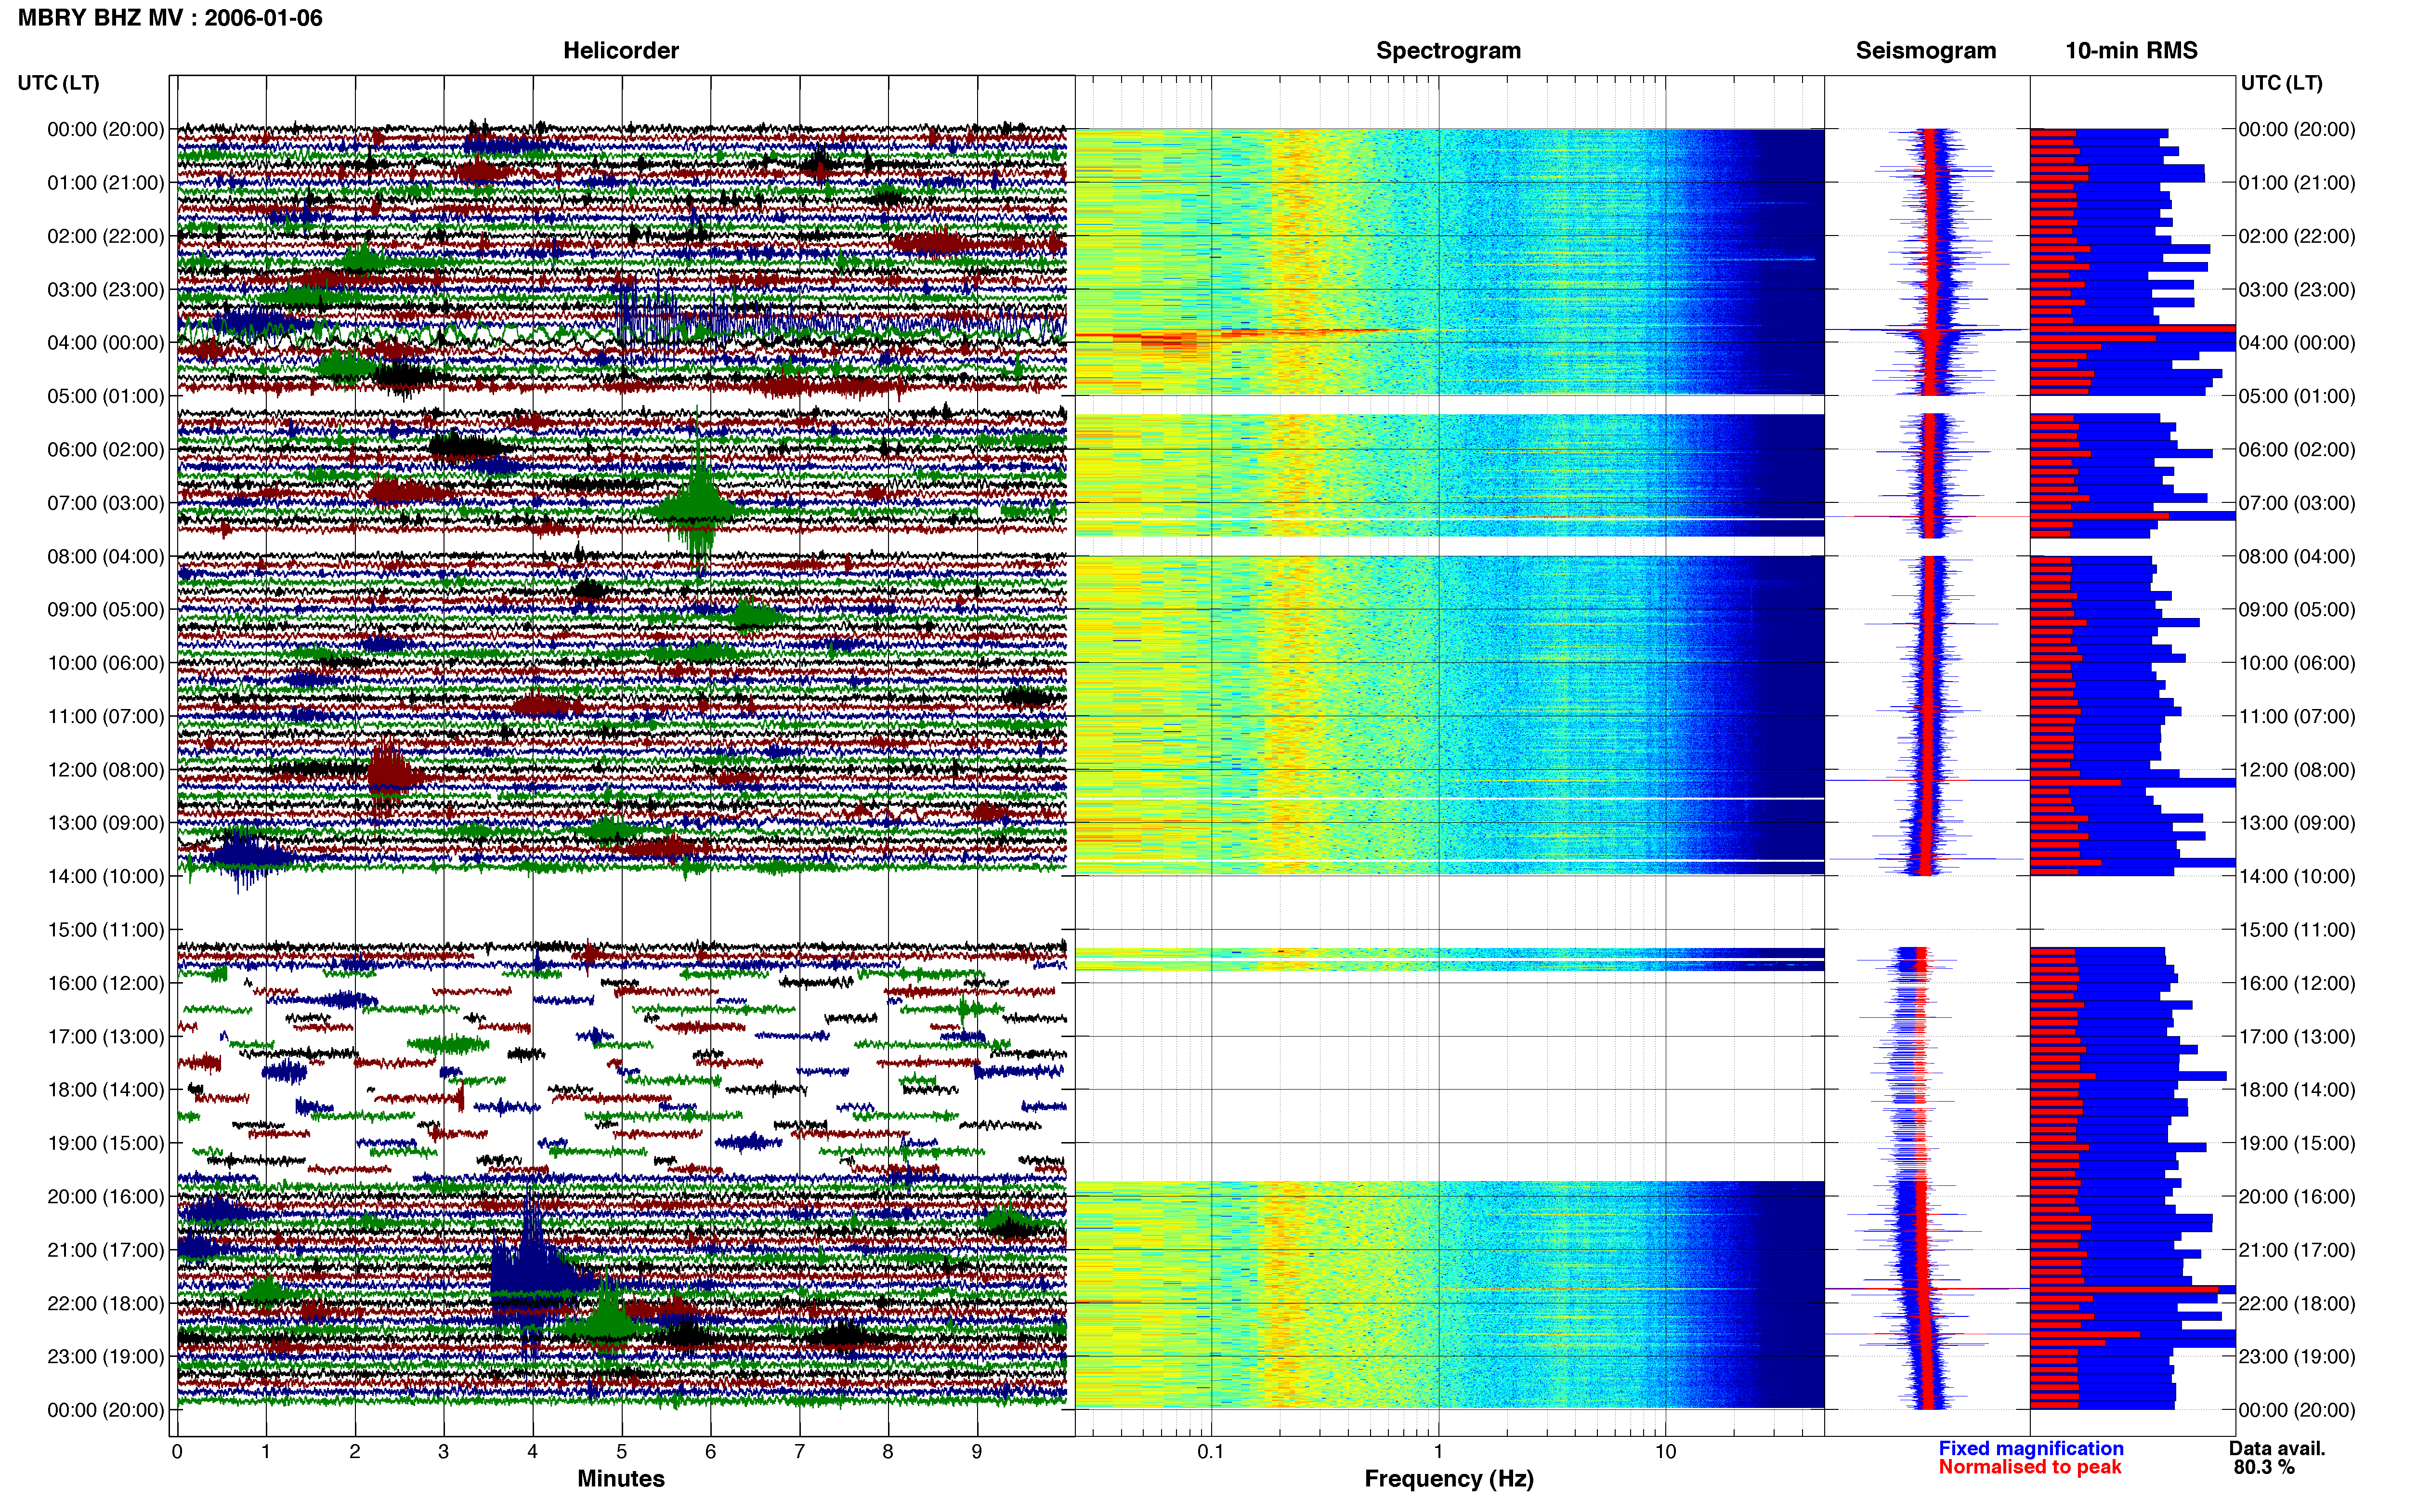Click the 'Minutes' axis label
The height and width of the screenshot is (1512, 2417).
point(621,1478)
